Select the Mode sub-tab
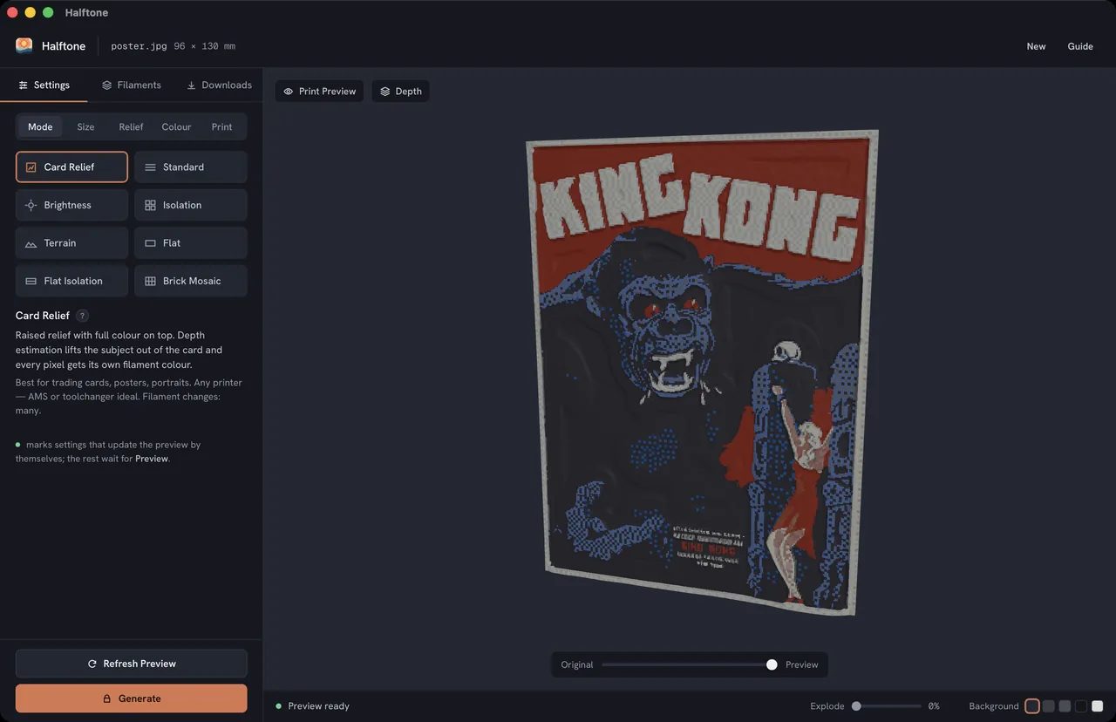1116x722 pixels. [40, 126]
